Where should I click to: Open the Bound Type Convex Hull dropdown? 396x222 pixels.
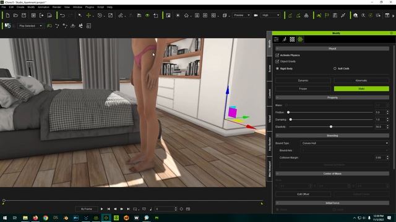[x=345, y=143]
